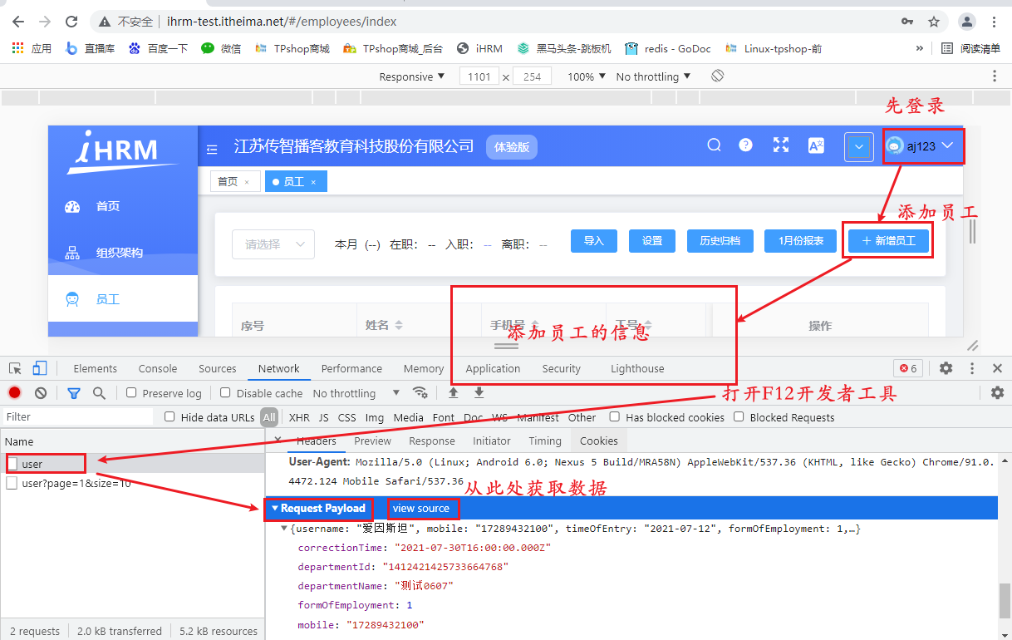Click the Filter input field
Screen dimensions: 1012x640
(x=77, y=416)
